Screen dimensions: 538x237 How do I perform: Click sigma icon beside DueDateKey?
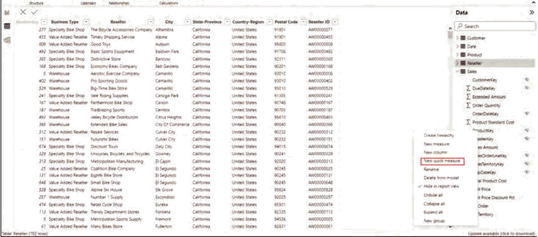(x=468, y=89)
